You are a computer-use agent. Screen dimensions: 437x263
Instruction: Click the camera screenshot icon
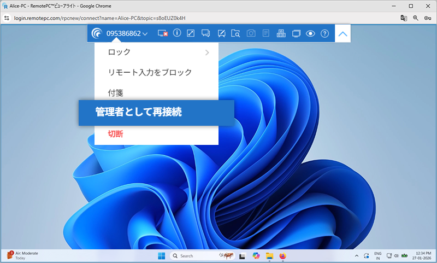251,33
